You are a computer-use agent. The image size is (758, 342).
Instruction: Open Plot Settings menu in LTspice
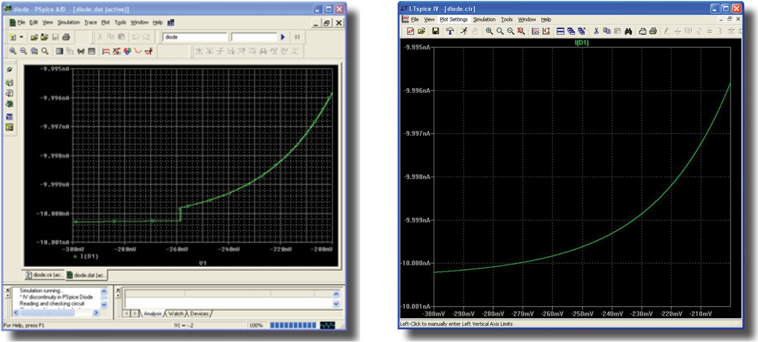(454, 19)
